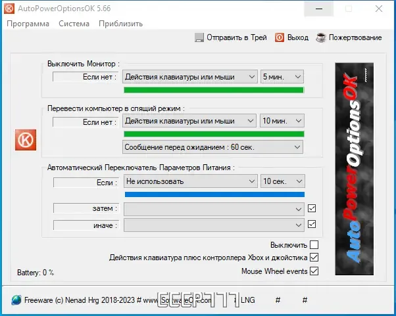Click the иначе label field
Image resolution: width=396 pixels, height=316 pixels.
coord(86,225)
